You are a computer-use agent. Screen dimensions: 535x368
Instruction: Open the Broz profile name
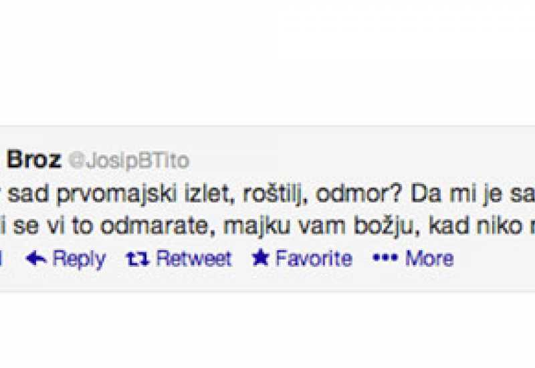point(34,159)
